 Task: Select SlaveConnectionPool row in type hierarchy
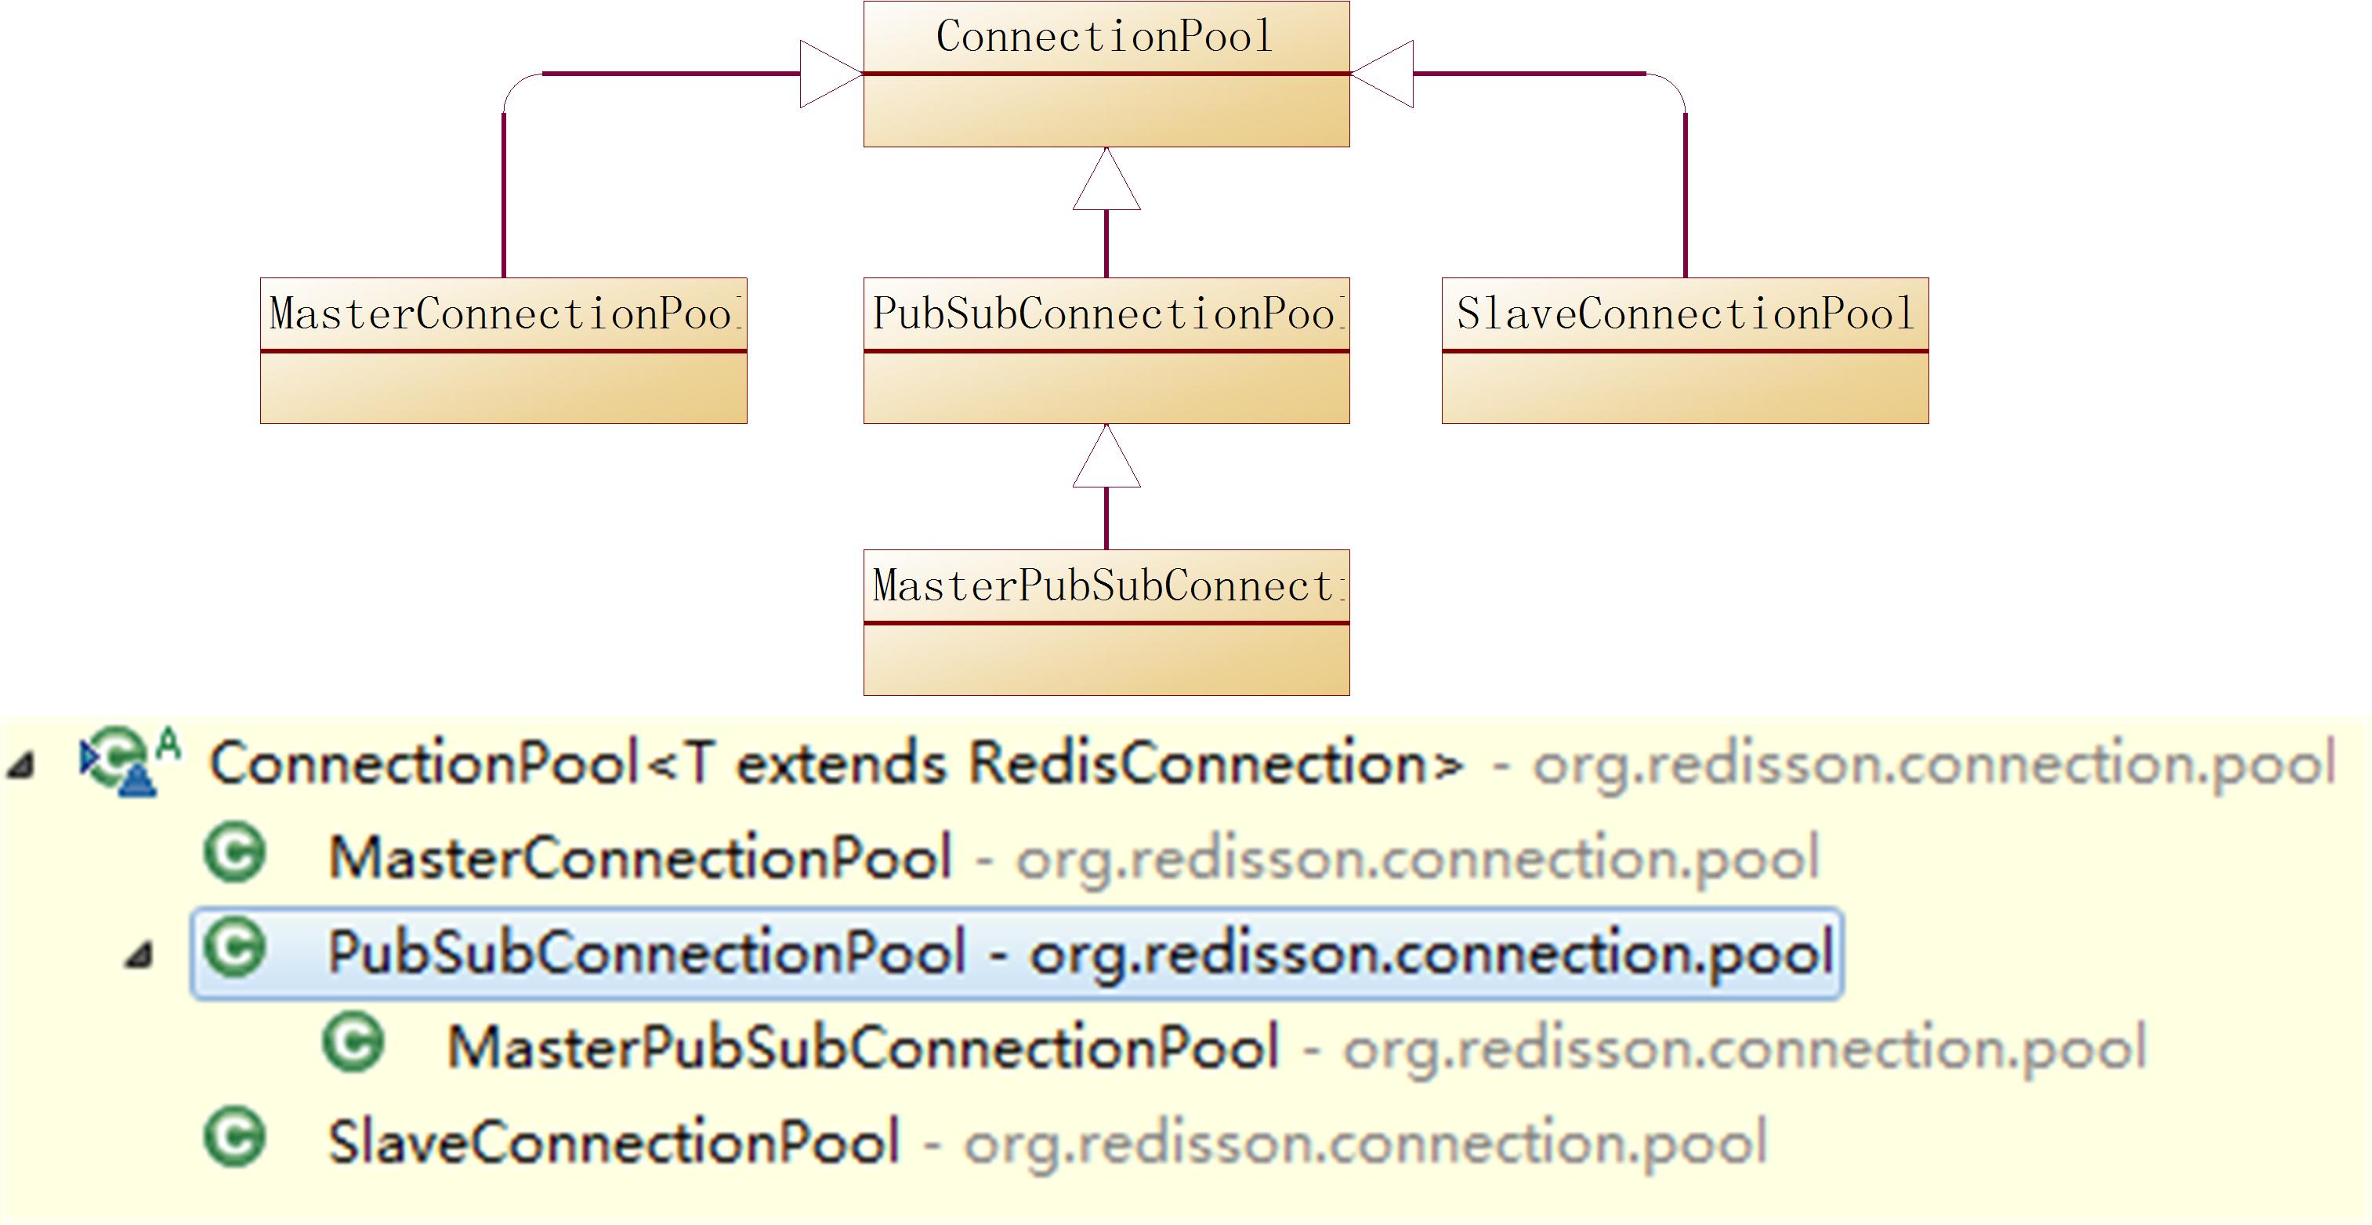click(1048, 1143)
